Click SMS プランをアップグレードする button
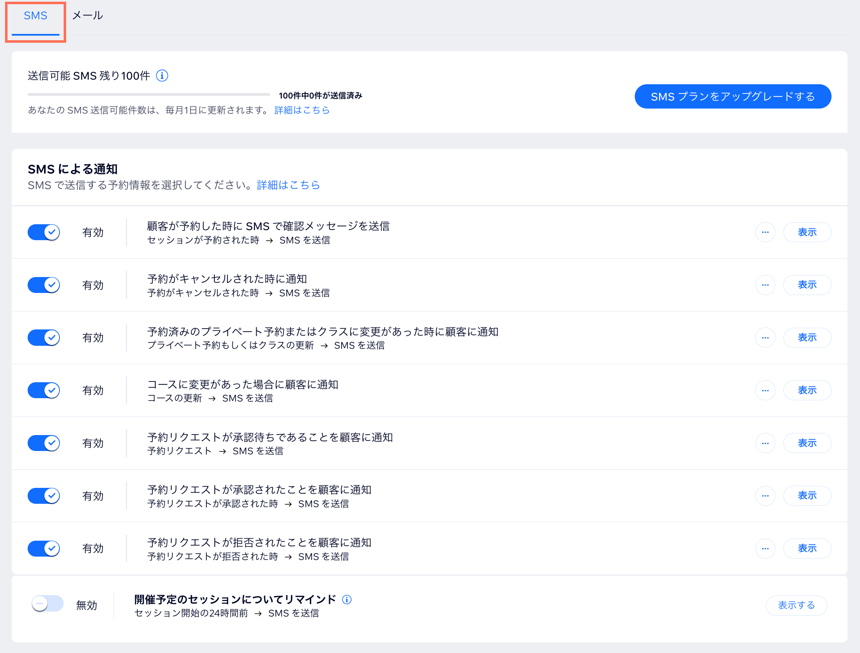 (733, 96)
